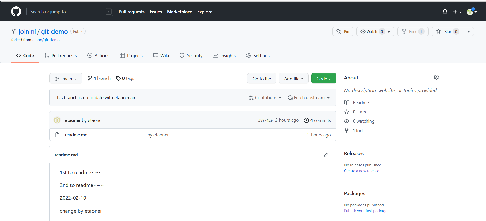This screenshot has height=221, width=486.
Task: Open the green Code dropdown
Action: coord(324,78)
